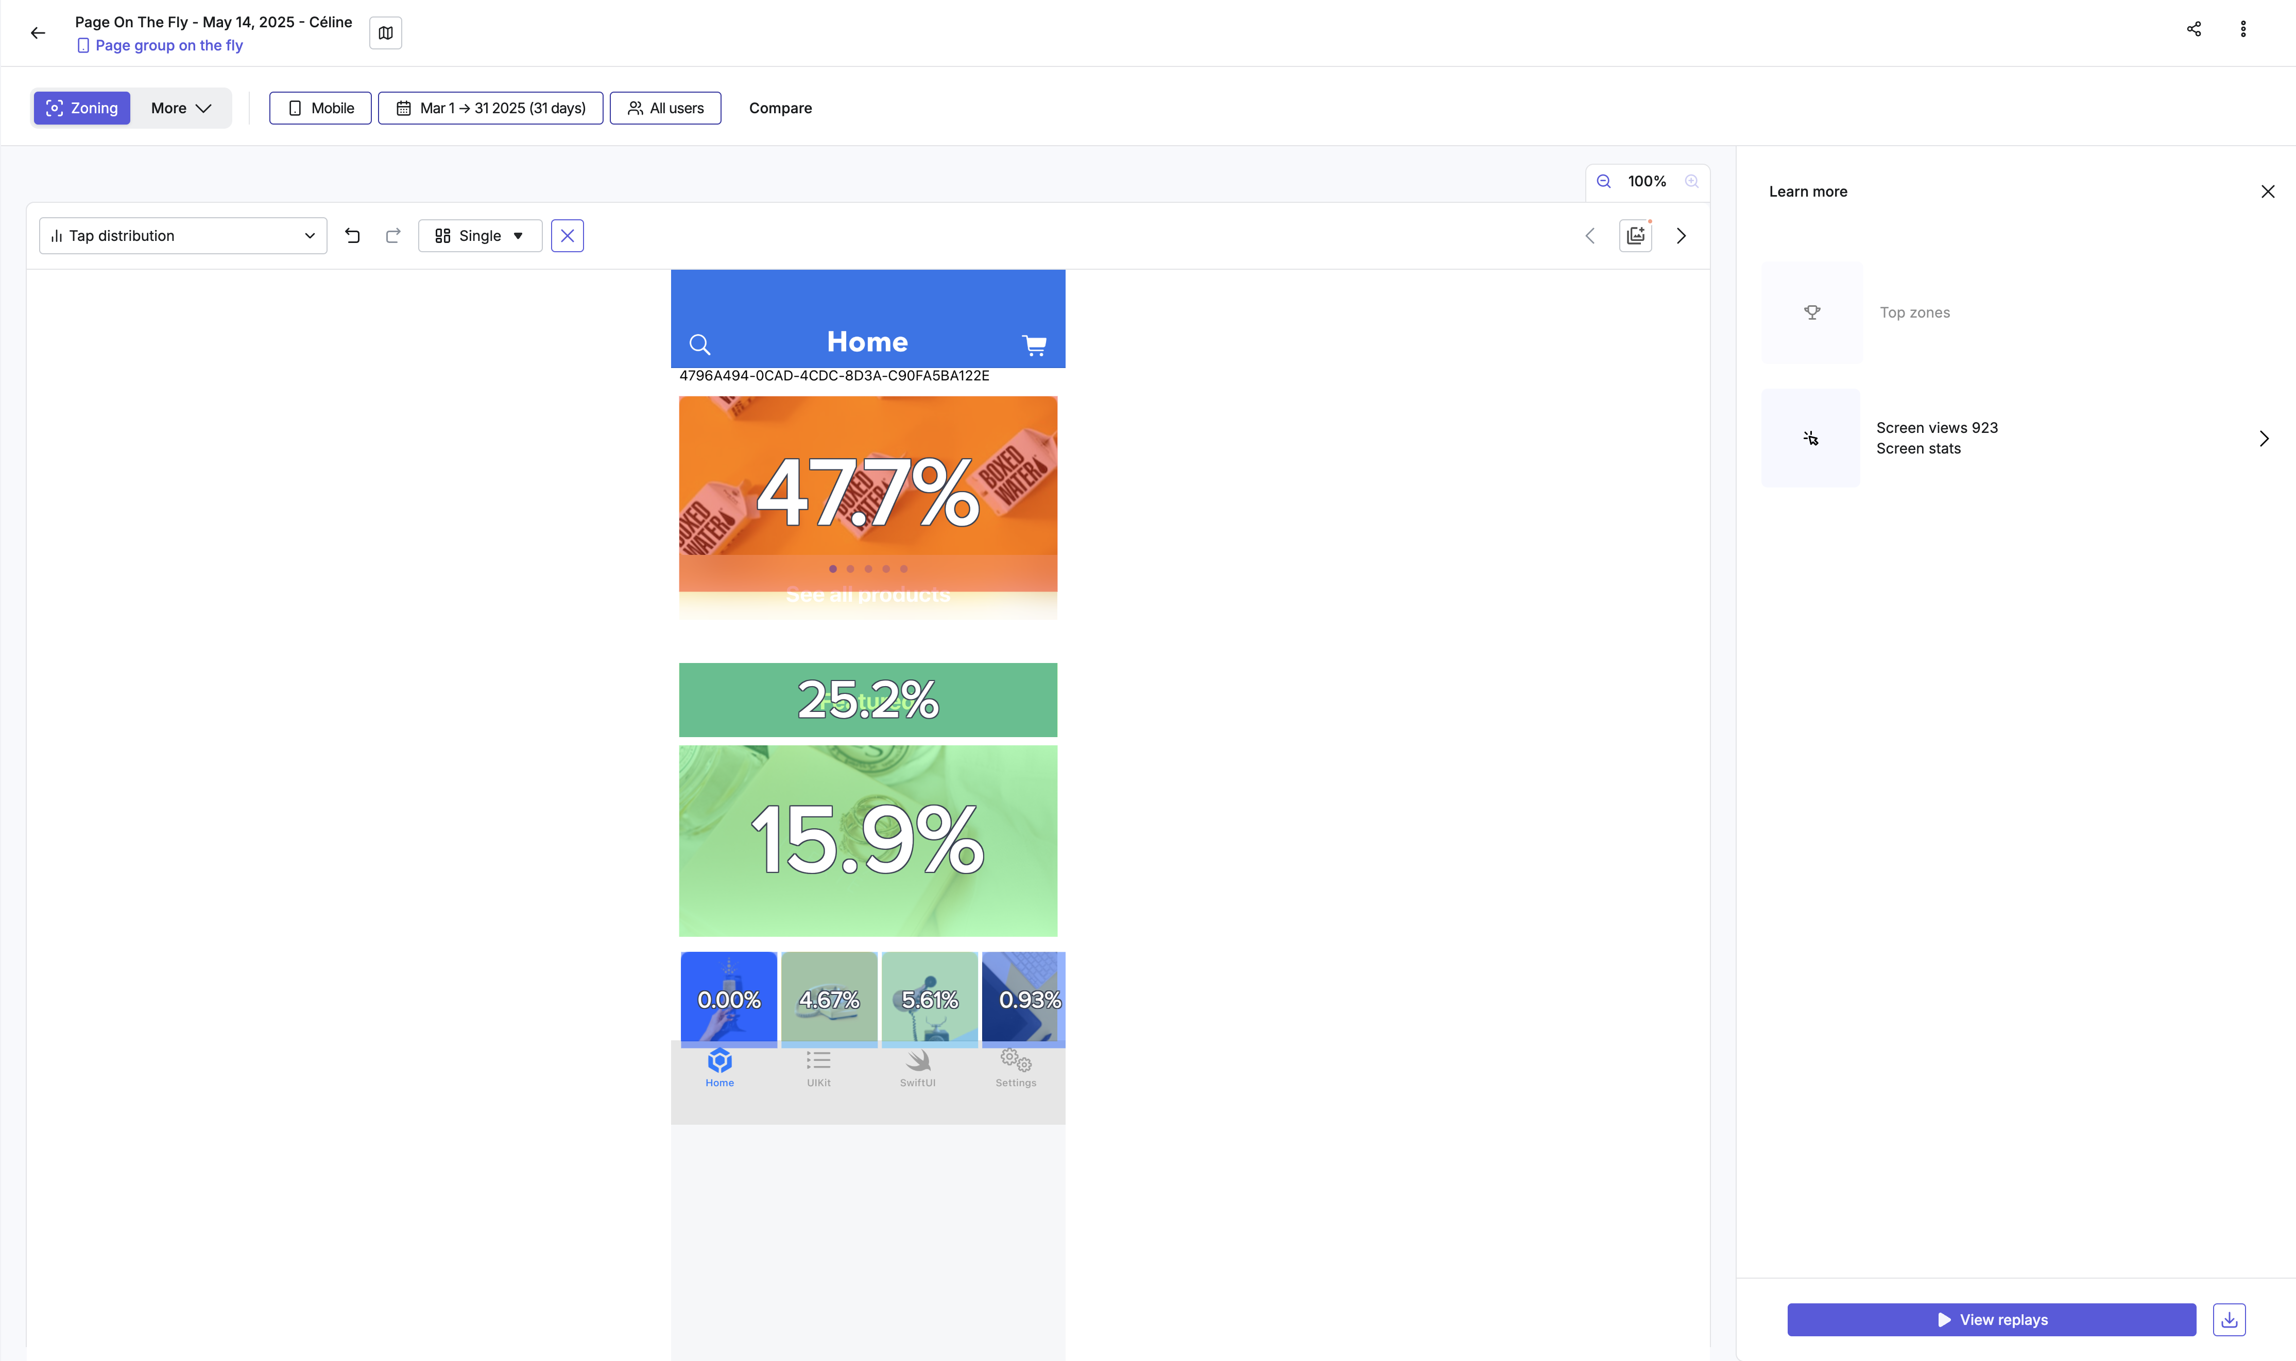Open the three-dot options menu
The height and width of the screenshot is (1361, 2296).
point(2243,29)
